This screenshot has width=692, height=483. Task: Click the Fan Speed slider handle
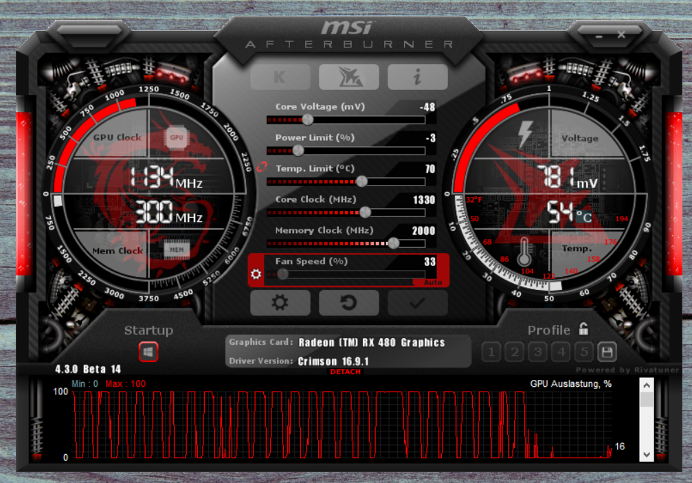pyautogui.click(x=283, y=274)
